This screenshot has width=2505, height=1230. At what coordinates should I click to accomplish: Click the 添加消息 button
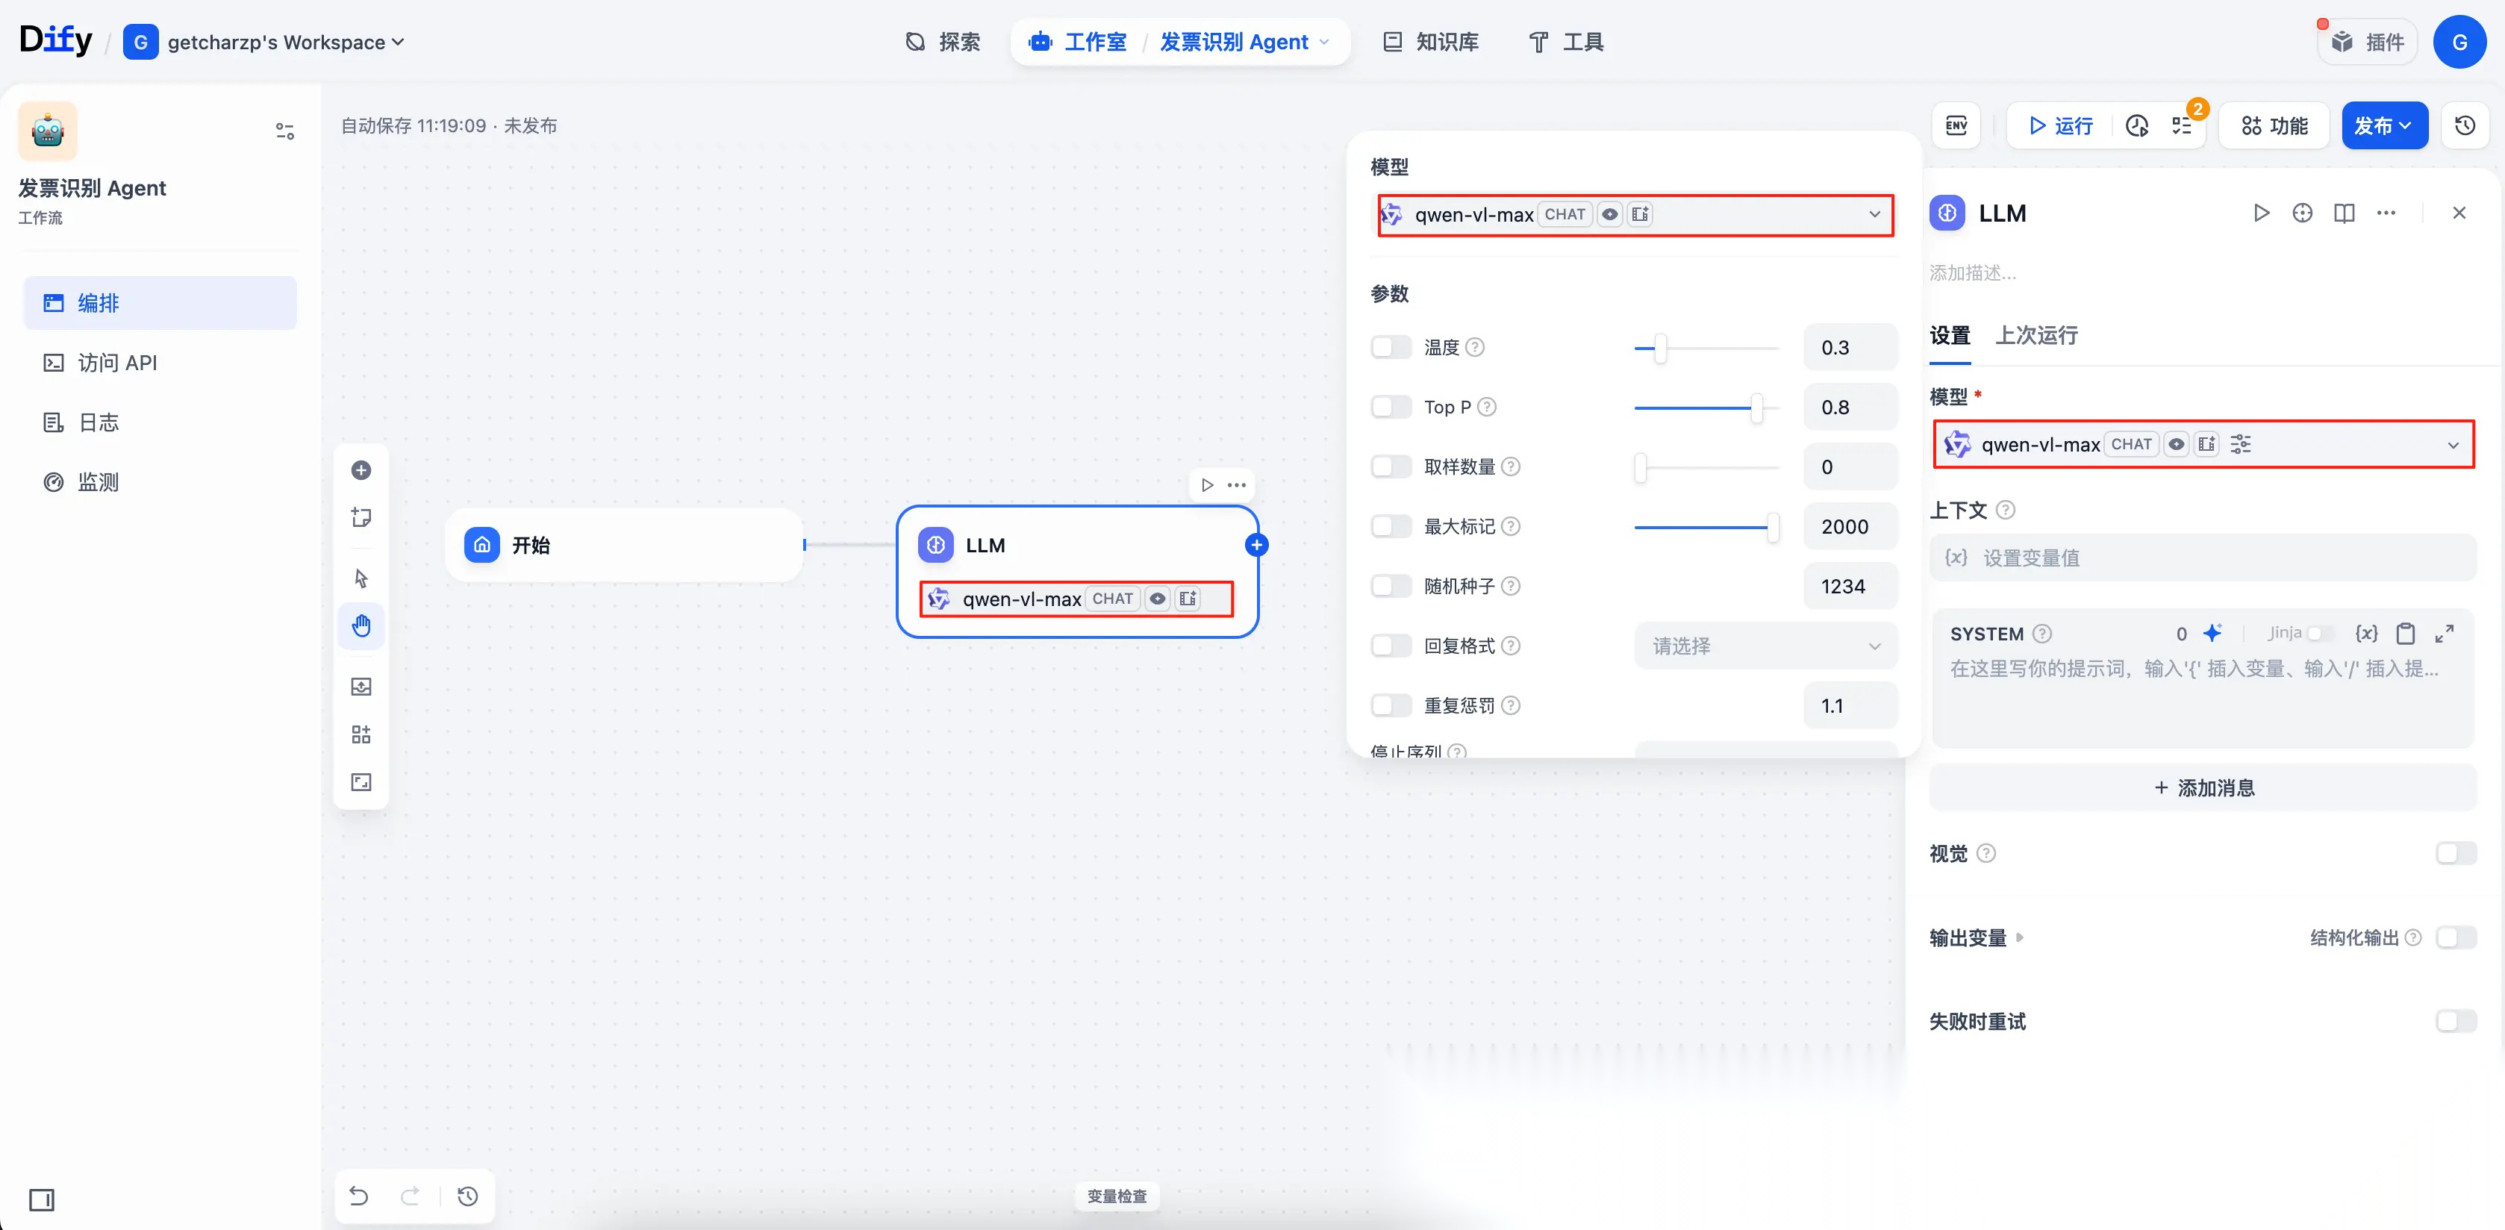click(x=2203, y=787)
